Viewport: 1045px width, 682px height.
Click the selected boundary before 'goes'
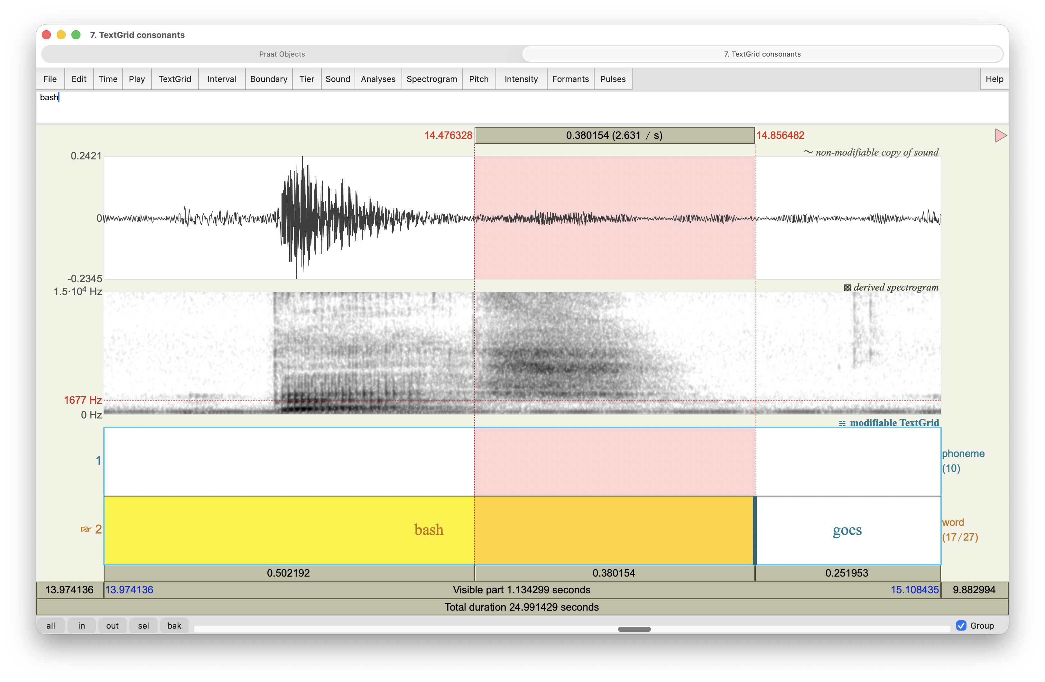tap(755, 530)
